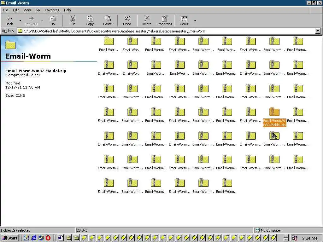
Task: Click the 'Address' label
Action: [9, 31]
